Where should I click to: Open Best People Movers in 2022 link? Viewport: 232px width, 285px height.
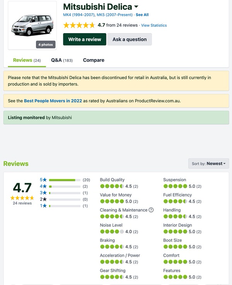tap(53, 101)
